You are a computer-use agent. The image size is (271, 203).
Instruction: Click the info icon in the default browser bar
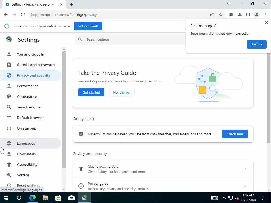(x=7, y=26)
